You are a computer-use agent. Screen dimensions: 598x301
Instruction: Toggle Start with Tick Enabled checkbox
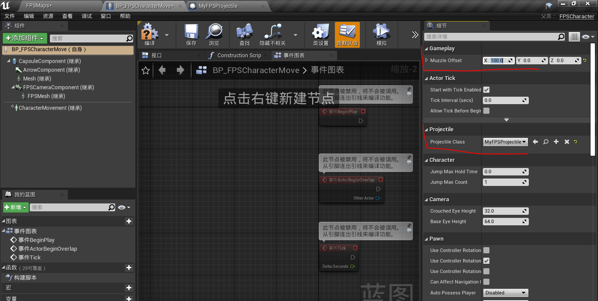click(486, 90)
